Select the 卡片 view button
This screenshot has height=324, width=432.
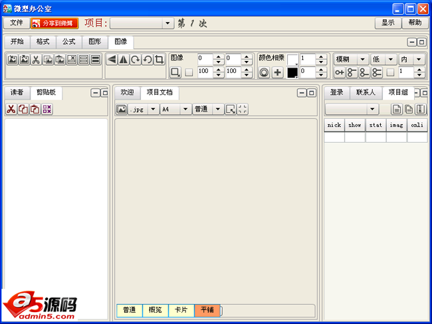pos(181,311)
